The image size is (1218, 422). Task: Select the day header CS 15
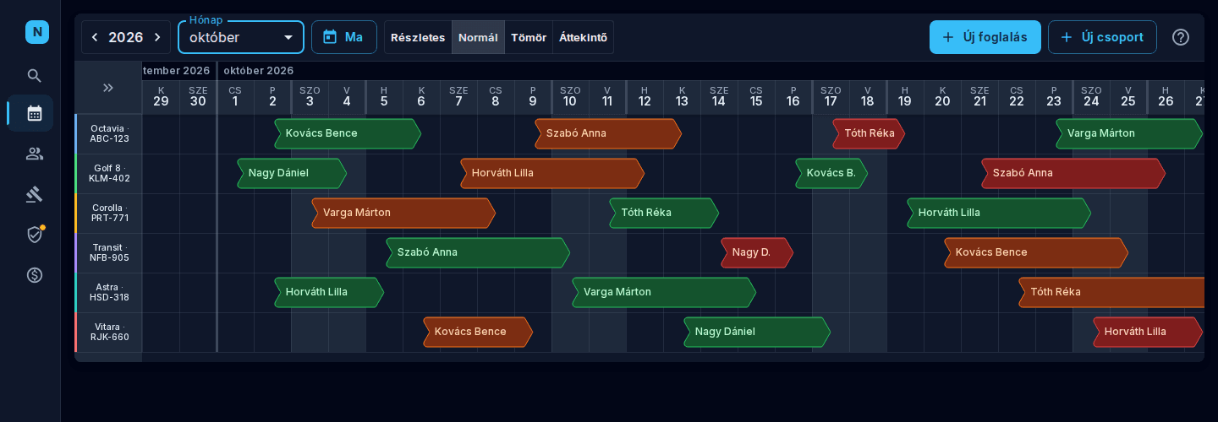(756, 97)
